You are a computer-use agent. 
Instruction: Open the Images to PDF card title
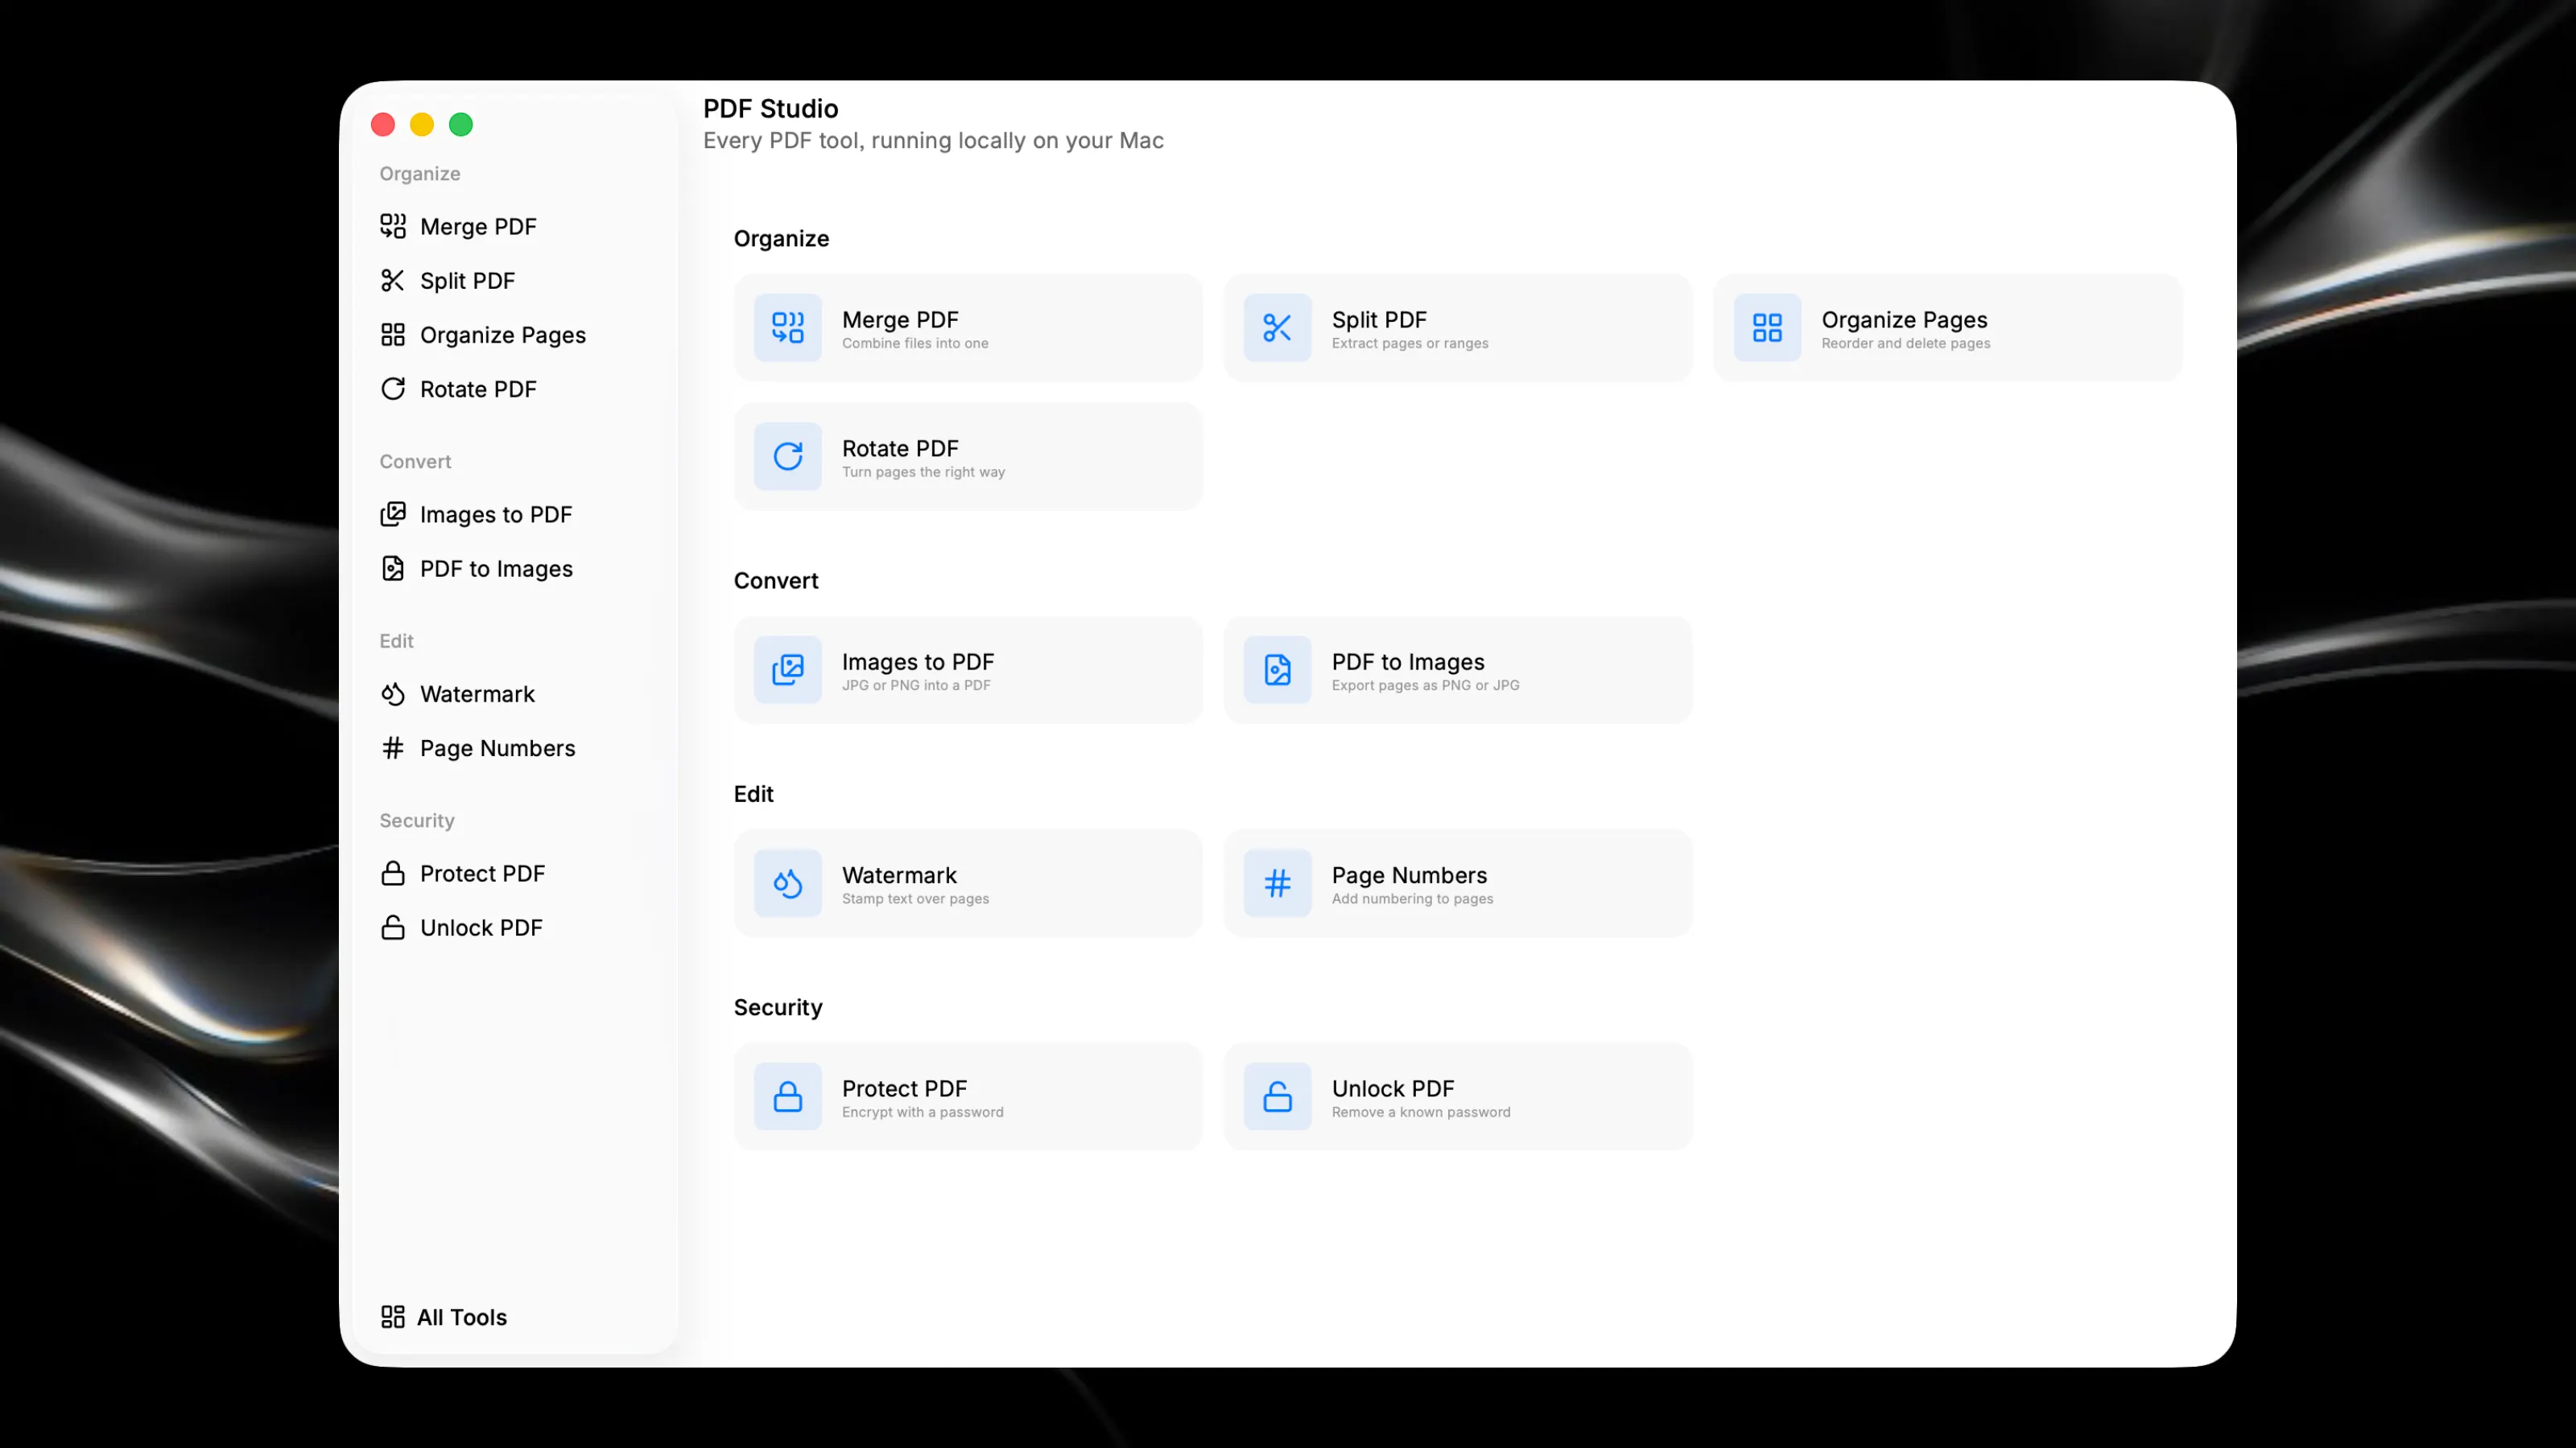(x=918, y=661)
